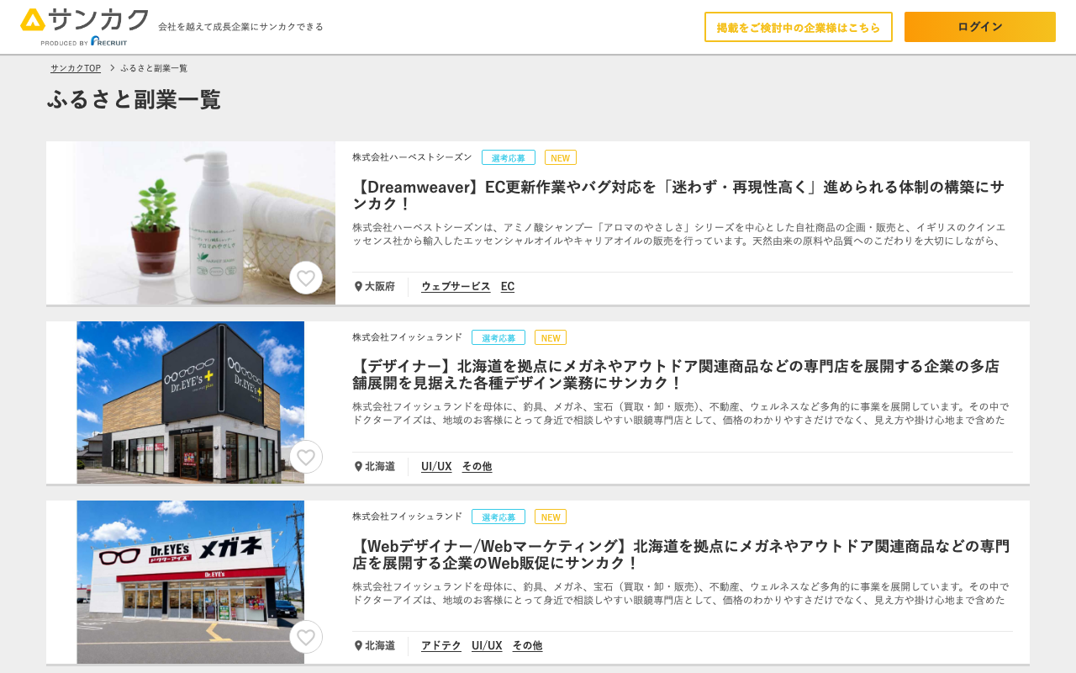
Task: Click the 選考応募 badge on the Webデザイナー/Webマーケティング listing
Action: tap(498, 517)
